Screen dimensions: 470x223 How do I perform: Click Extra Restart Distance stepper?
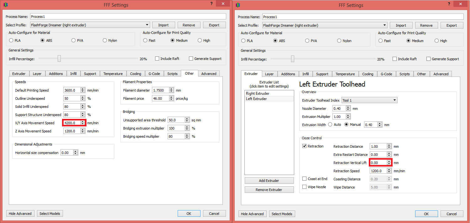tap(389, 155)
